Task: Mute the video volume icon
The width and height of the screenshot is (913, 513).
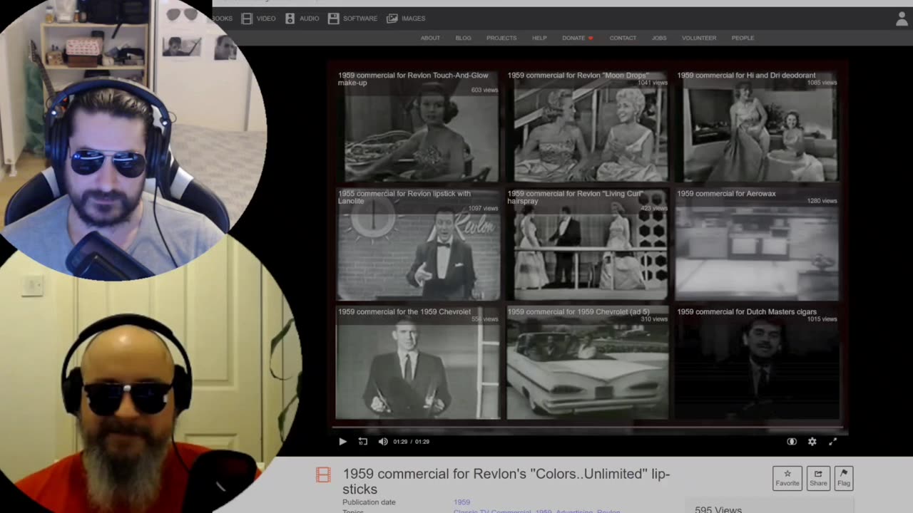Action: [x=383, y=442]
